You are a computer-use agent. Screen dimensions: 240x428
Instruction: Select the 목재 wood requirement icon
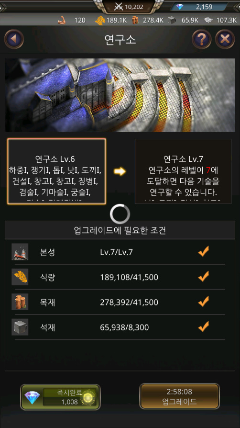click(20, 302)
